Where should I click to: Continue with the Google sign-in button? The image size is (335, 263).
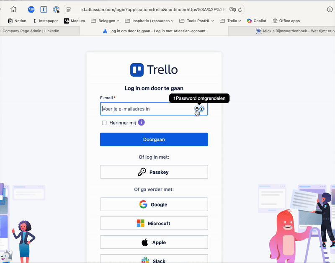pyautogui.click(x=154, y=204)
